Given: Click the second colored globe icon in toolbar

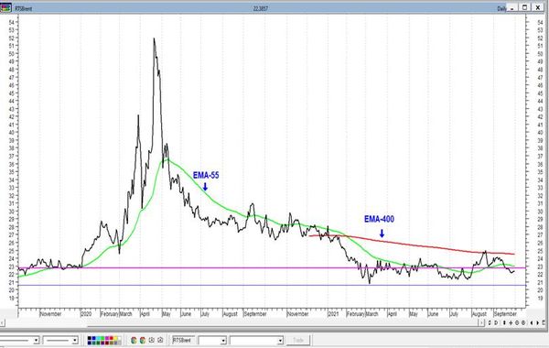Looking at the screenshot, I should [143, 341].
